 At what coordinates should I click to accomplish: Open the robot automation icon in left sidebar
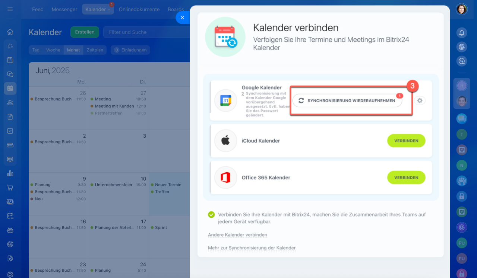tap(10, 230)
